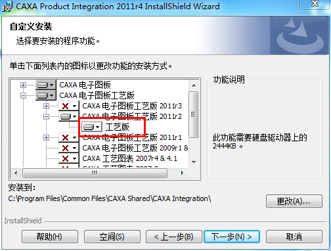Click feature list scroll-down arrow

pos(194,162)
